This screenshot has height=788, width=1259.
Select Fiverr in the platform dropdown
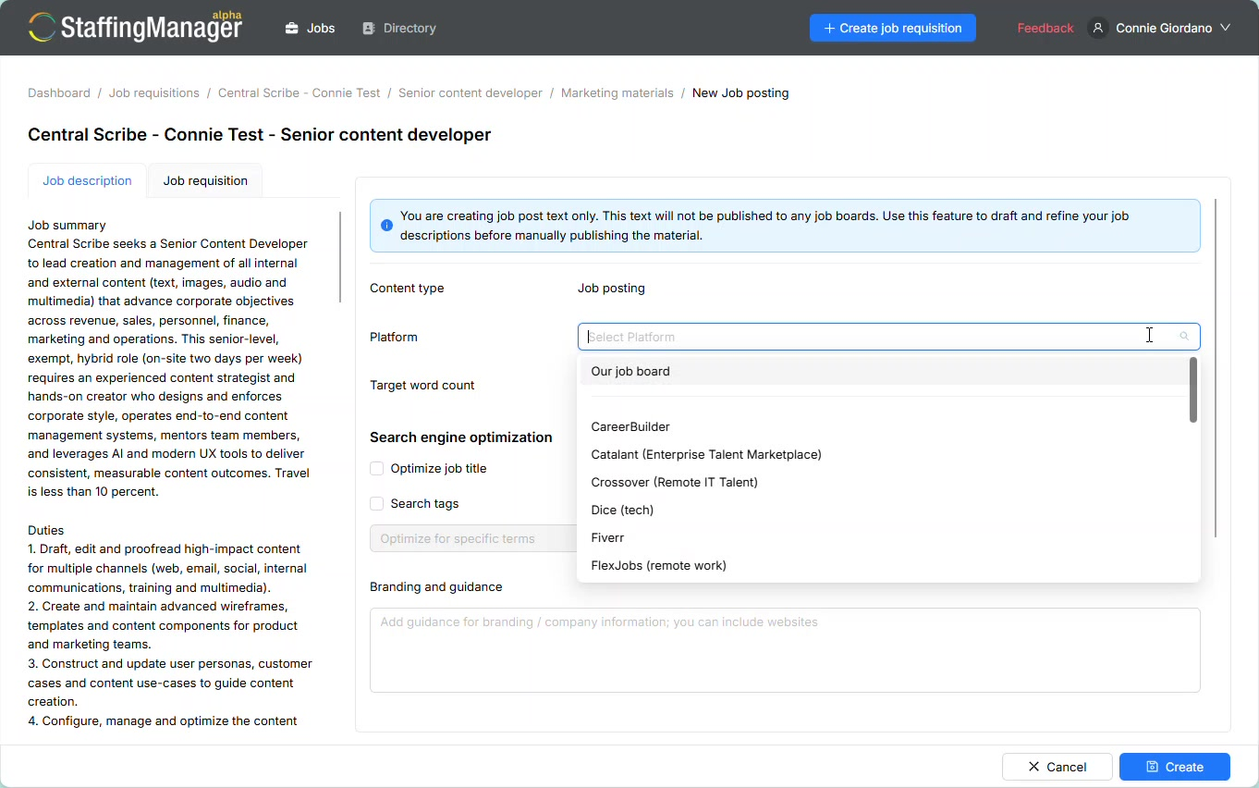click(x=883, y=538)
